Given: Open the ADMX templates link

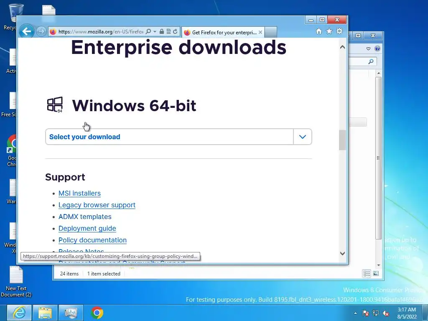Looking at the screenshot, I should 85,217.
